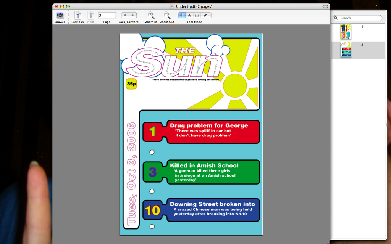Open the Drawer panel

pos(60,15)
